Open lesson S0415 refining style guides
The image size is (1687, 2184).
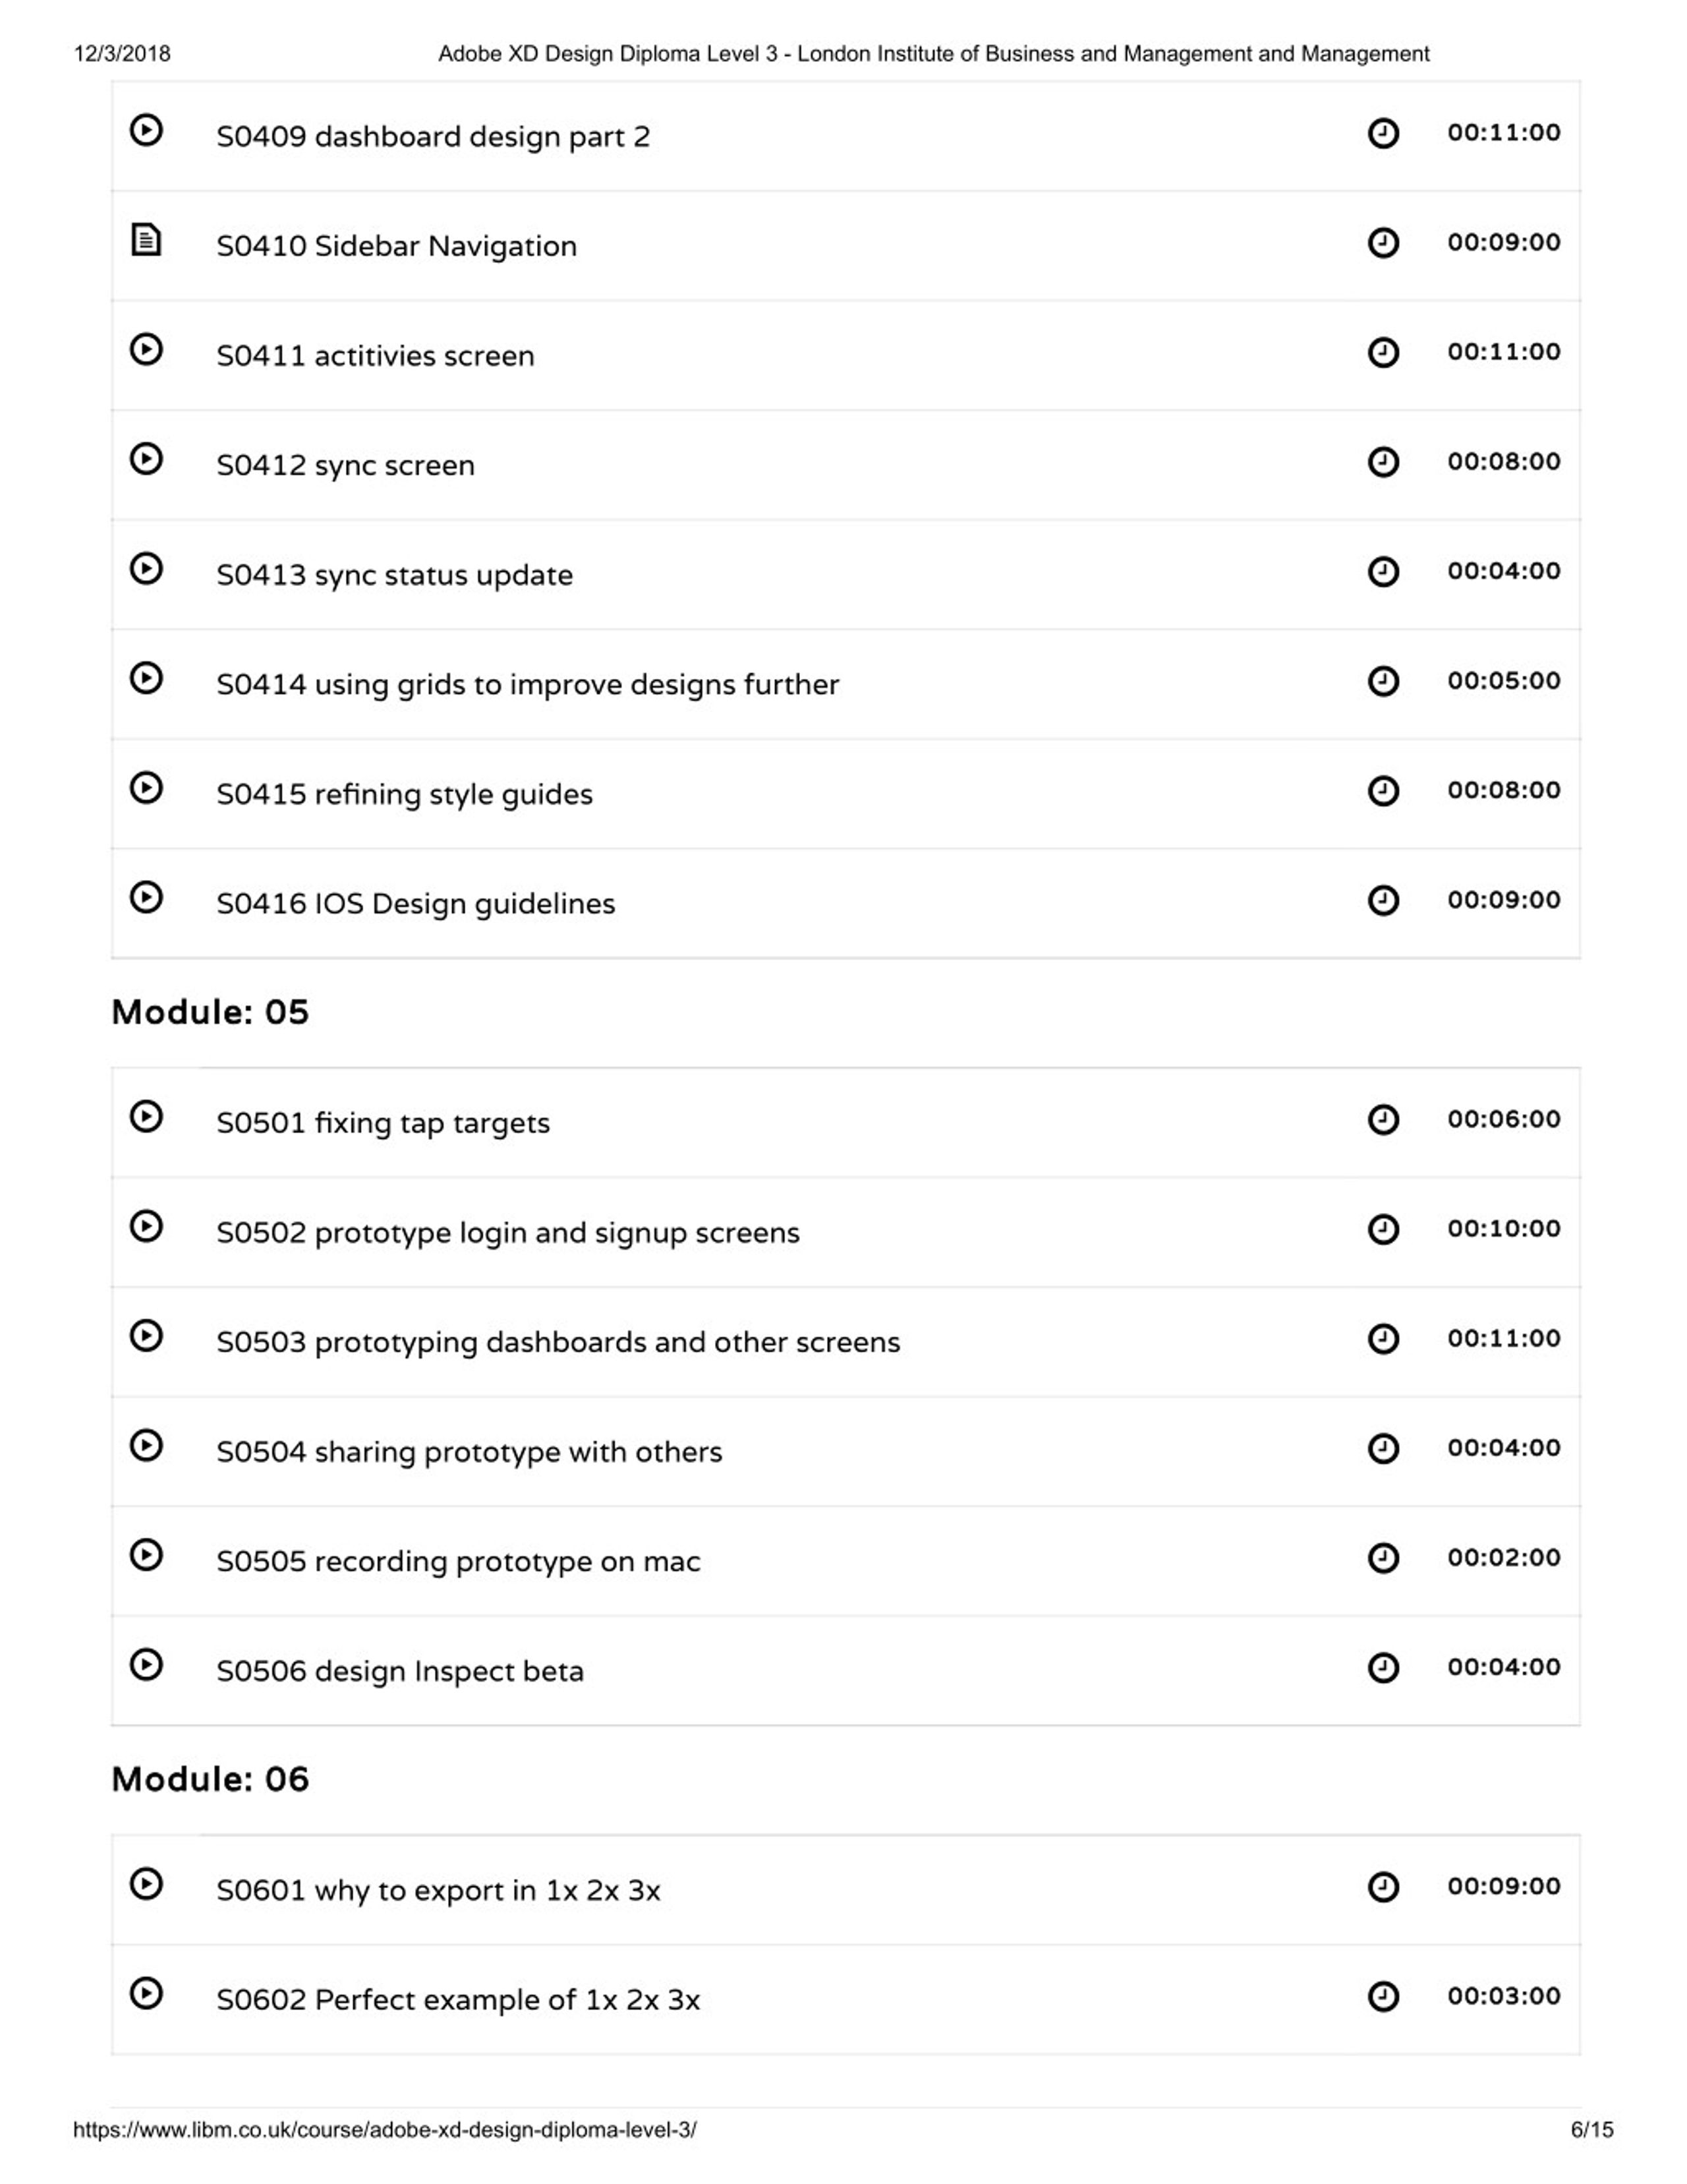405,794
